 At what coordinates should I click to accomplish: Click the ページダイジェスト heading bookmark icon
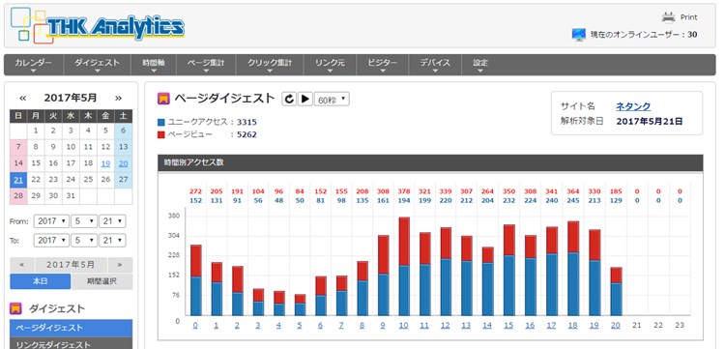(163, 99)
